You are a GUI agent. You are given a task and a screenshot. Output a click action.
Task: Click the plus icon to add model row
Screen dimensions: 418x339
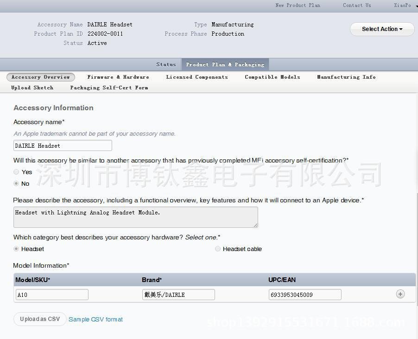tap(400, 294)
